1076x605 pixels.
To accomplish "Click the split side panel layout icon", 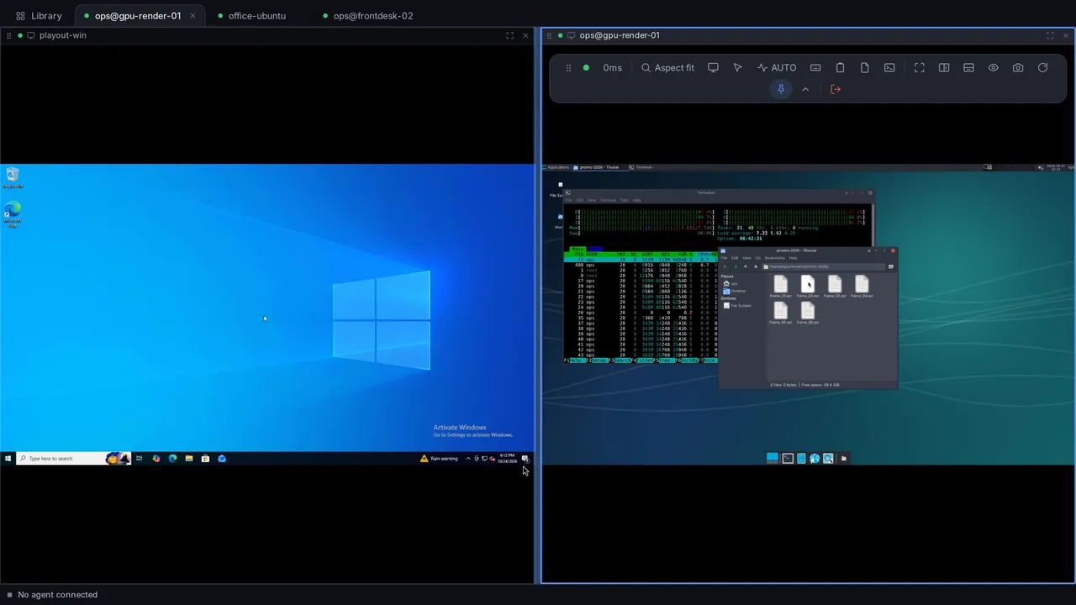I will (x=944, y=68).
